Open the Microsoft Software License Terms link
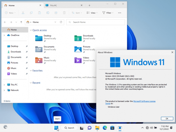The width and height of the screenshot is (176, 132). point(130,102)
